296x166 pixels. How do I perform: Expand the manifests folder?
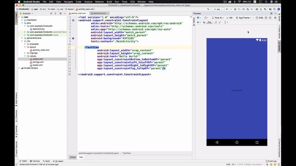[22, 20]
